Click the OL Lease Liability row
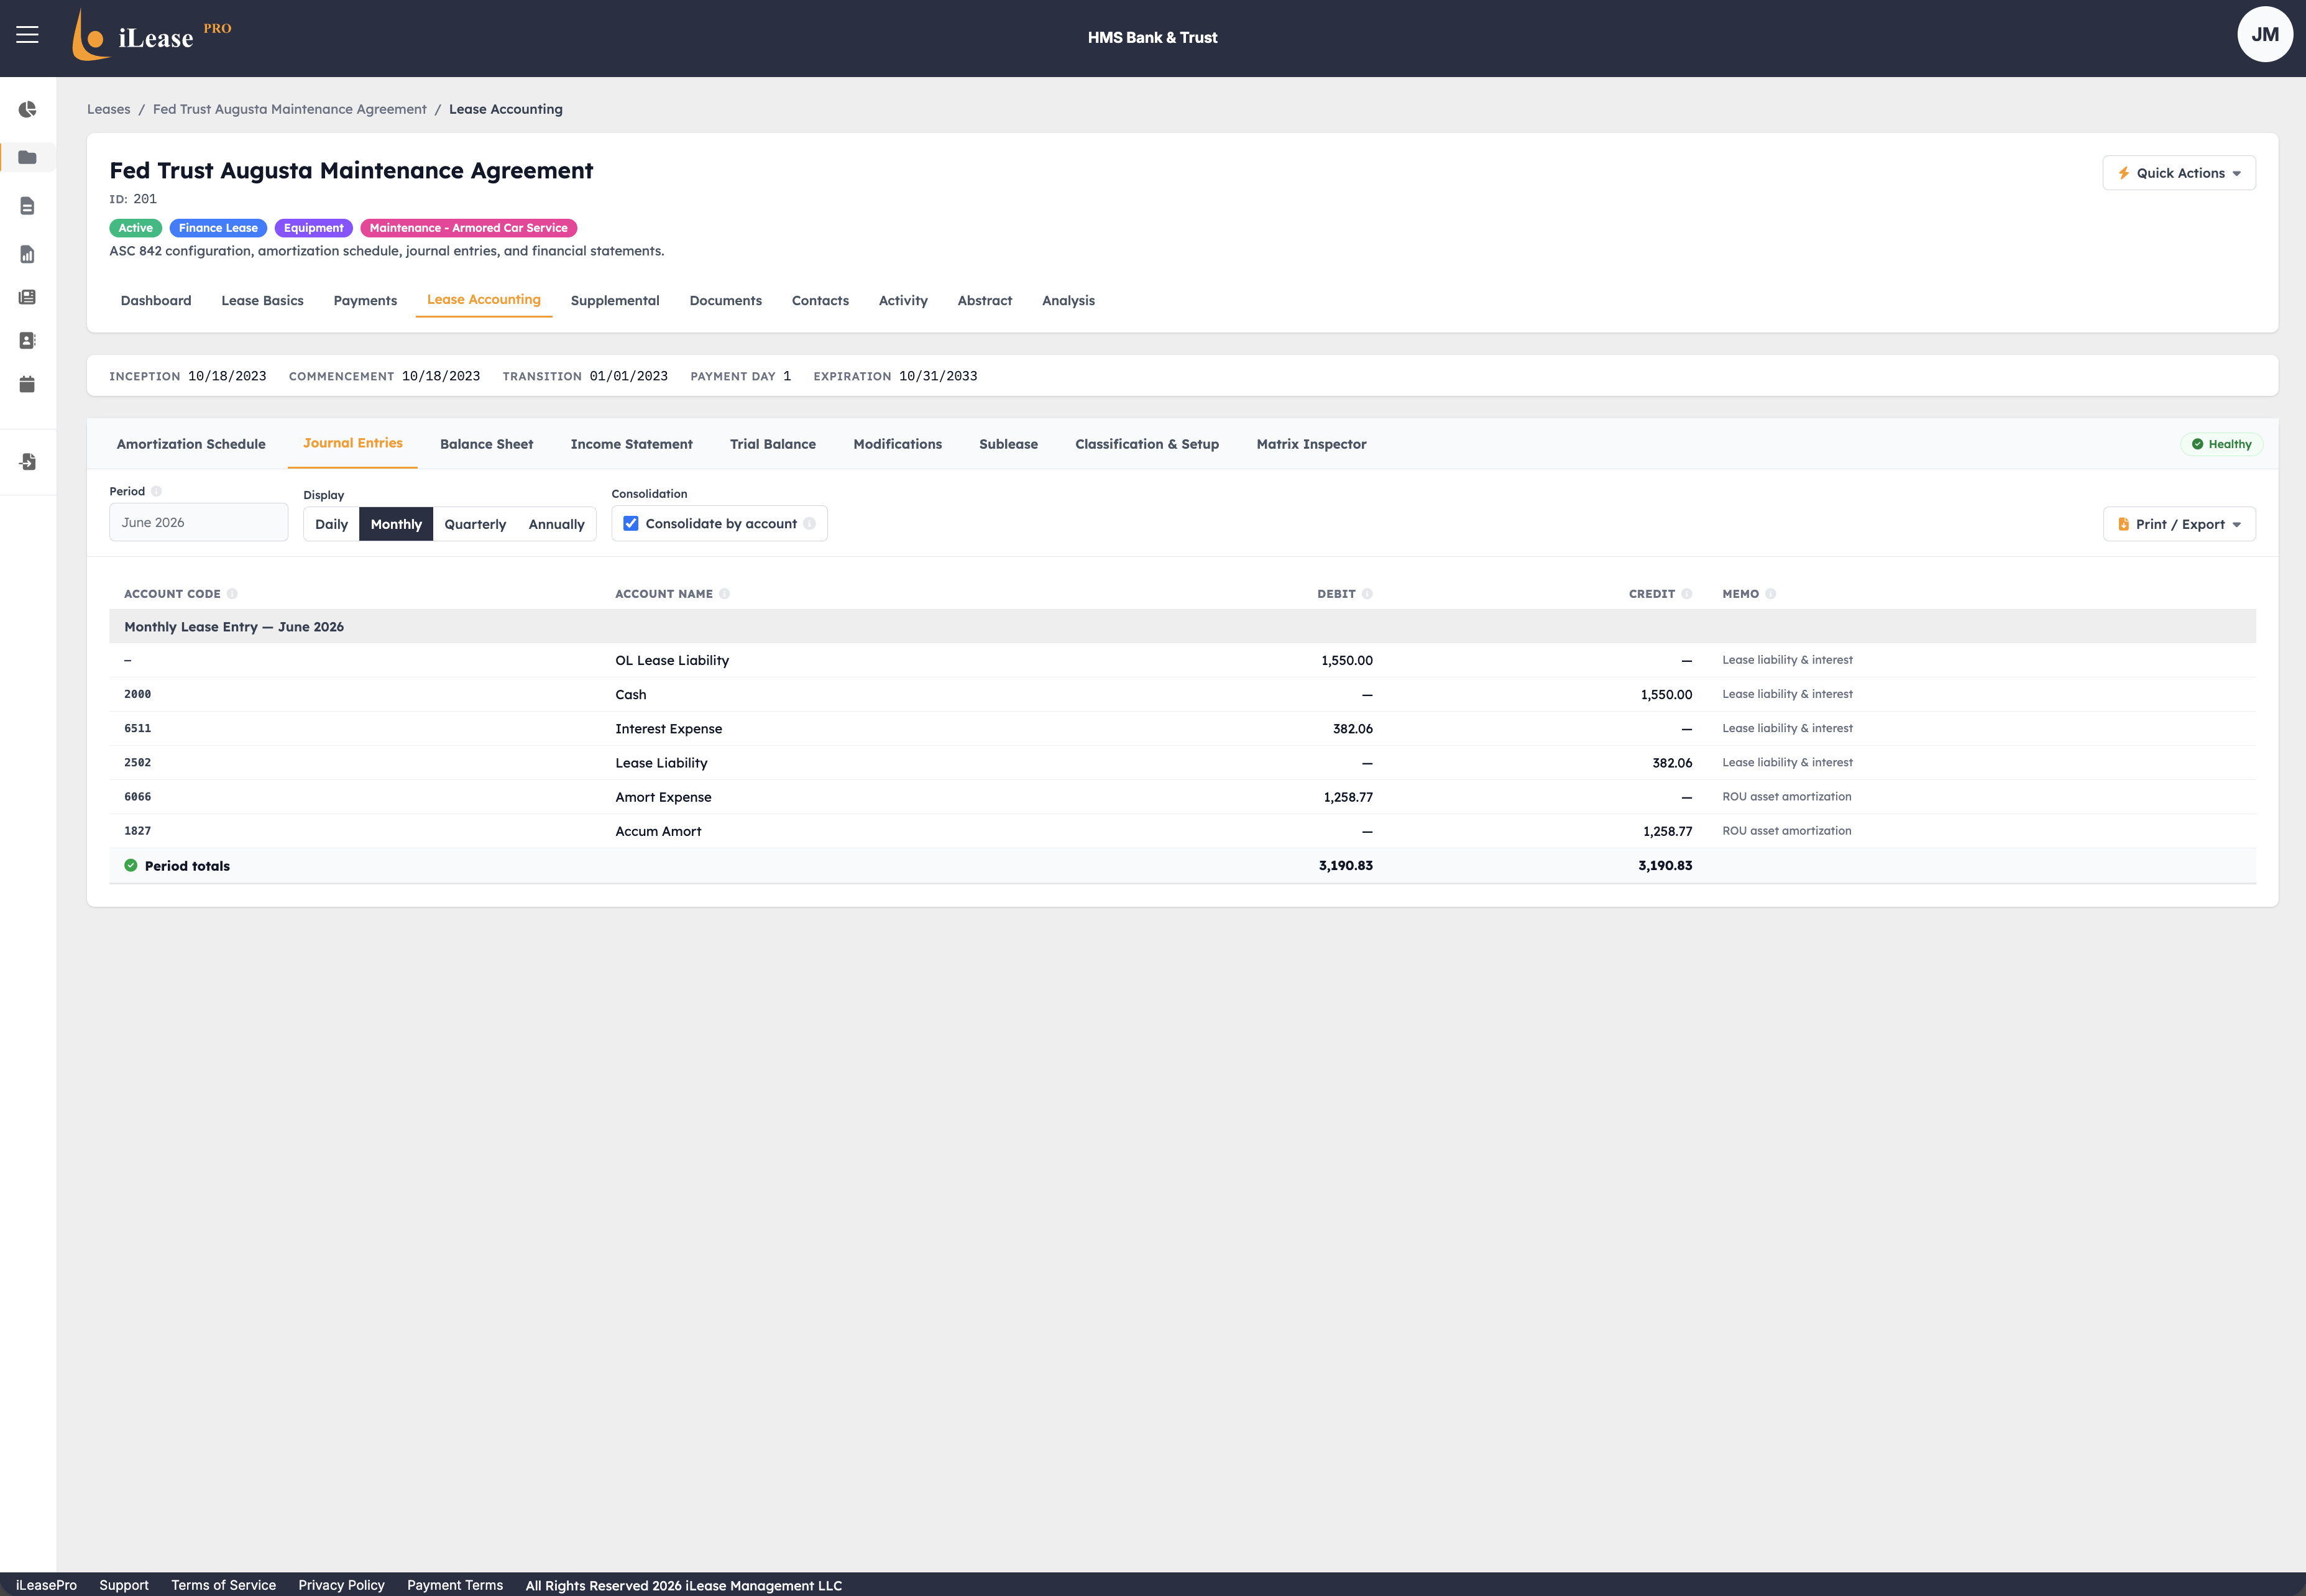Viewport: 2306px width, 1596px height. (x=1182, y=661)
